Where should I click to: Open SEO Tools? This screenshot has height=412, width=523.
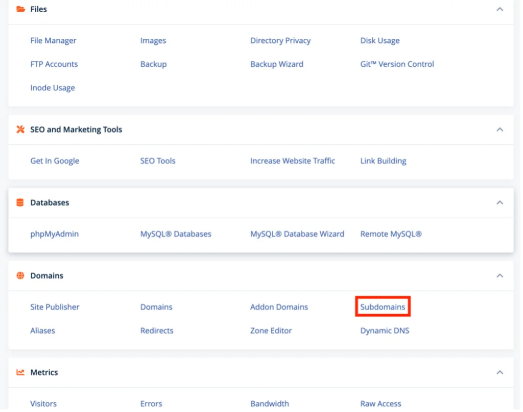158,161
